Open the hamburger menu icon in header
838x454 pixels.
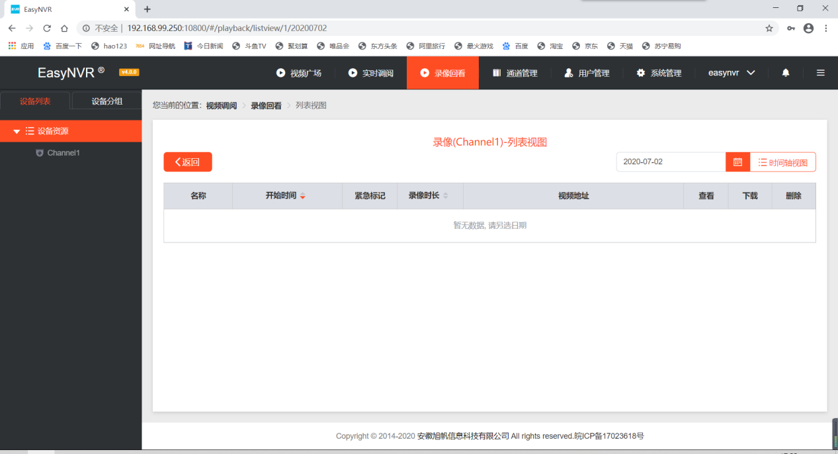point(821,73)
